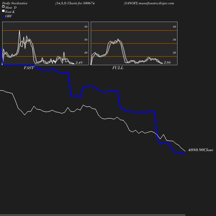Click the Fast K legend swatch
Image resolution: width=216 pixels, height=216 pixels.
click(x=3, y=11)
